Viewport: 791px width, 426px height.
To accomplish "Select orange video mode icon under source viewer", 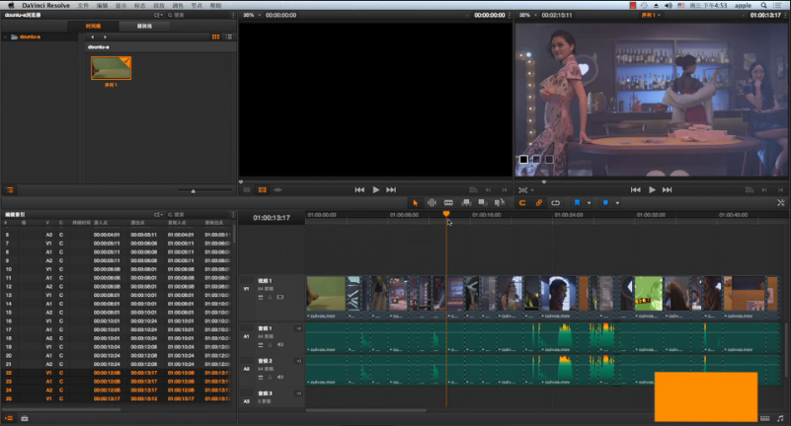I will pos(263,190).
